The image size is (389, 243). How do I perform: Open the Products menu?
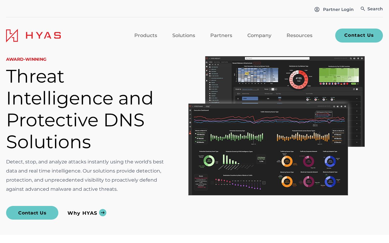(x=146, y=36)
